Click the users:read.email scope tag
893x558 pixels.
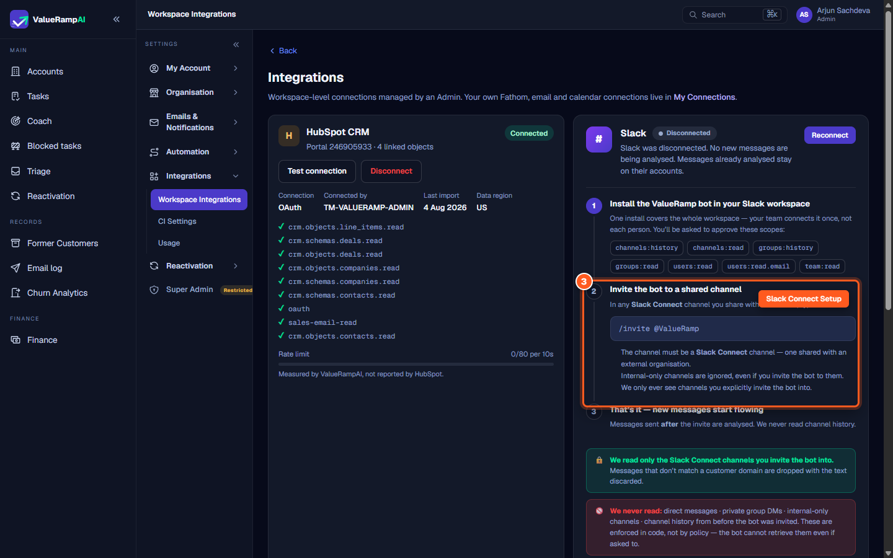tap(758, 267)
